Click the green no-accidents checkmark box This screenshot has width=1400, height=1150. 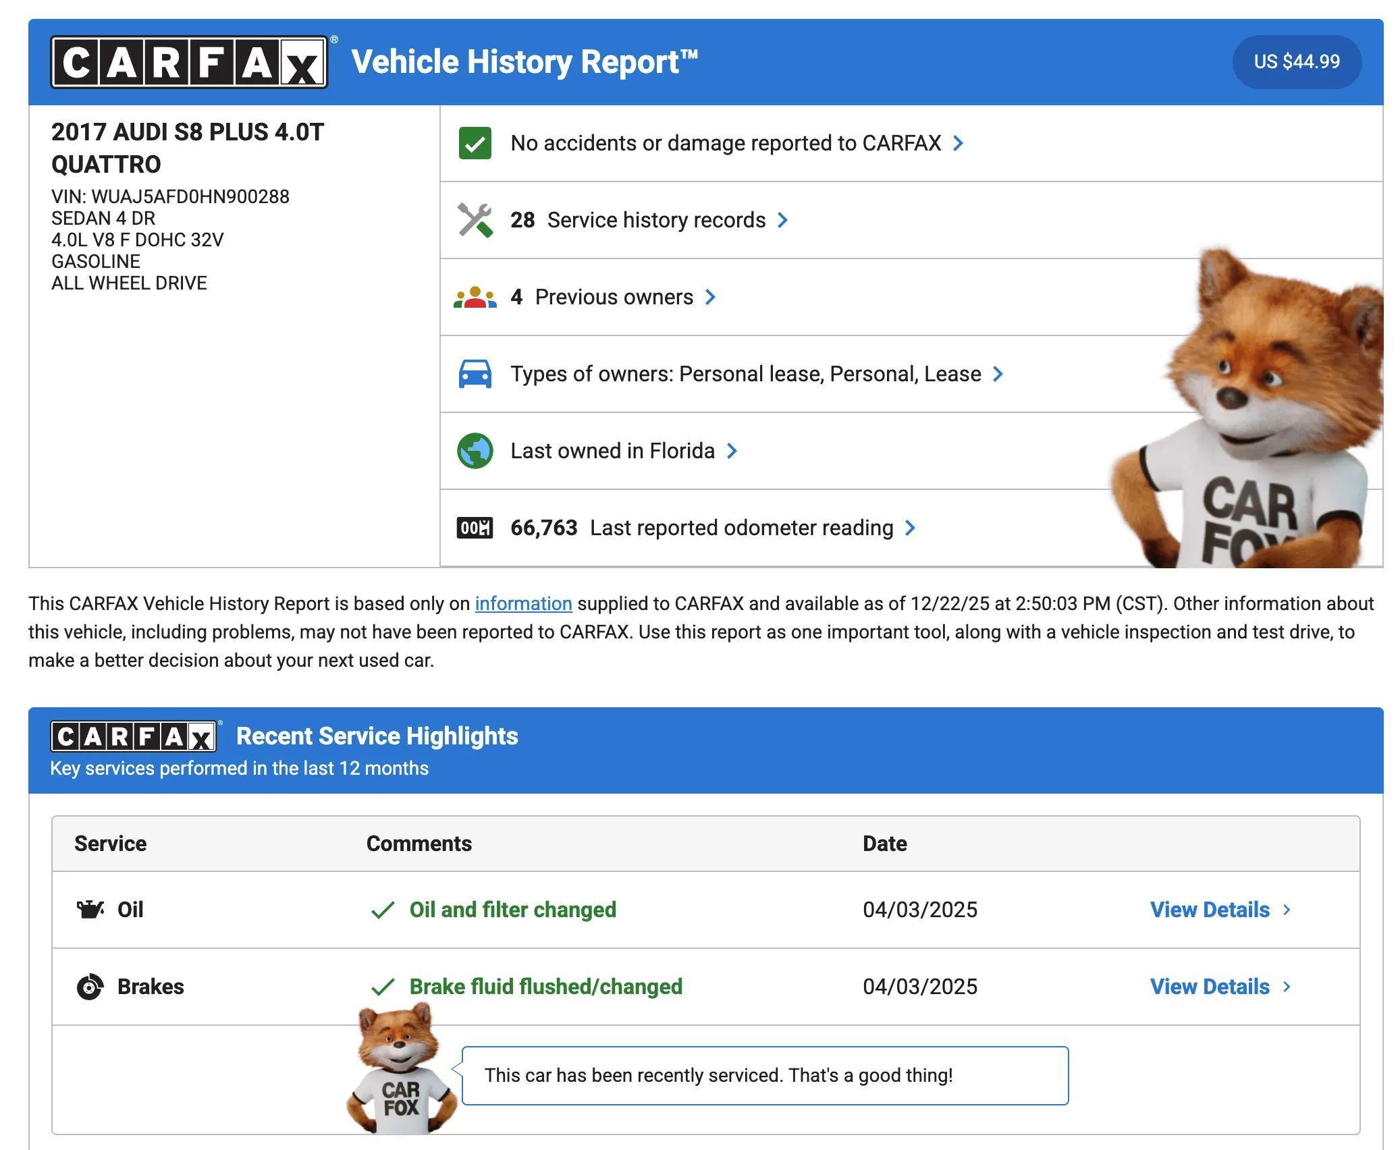[475, 143]
